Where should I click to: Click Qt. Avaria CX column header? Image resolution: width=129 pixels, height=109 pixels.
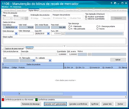coord(110,67)
